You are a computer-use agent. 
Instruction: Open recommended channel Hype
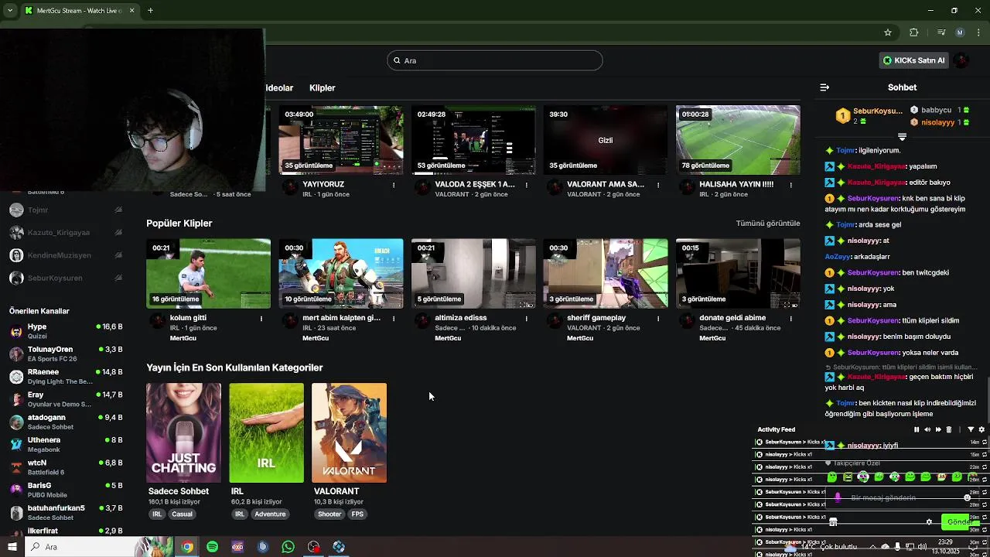pos(66,331)
